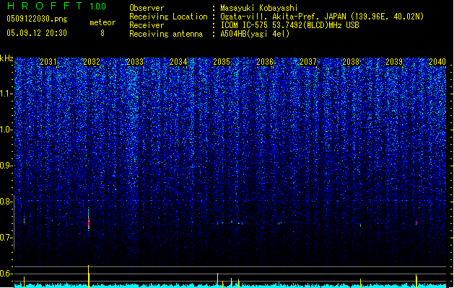Click the 'meteor' label

tap(102, 22)
